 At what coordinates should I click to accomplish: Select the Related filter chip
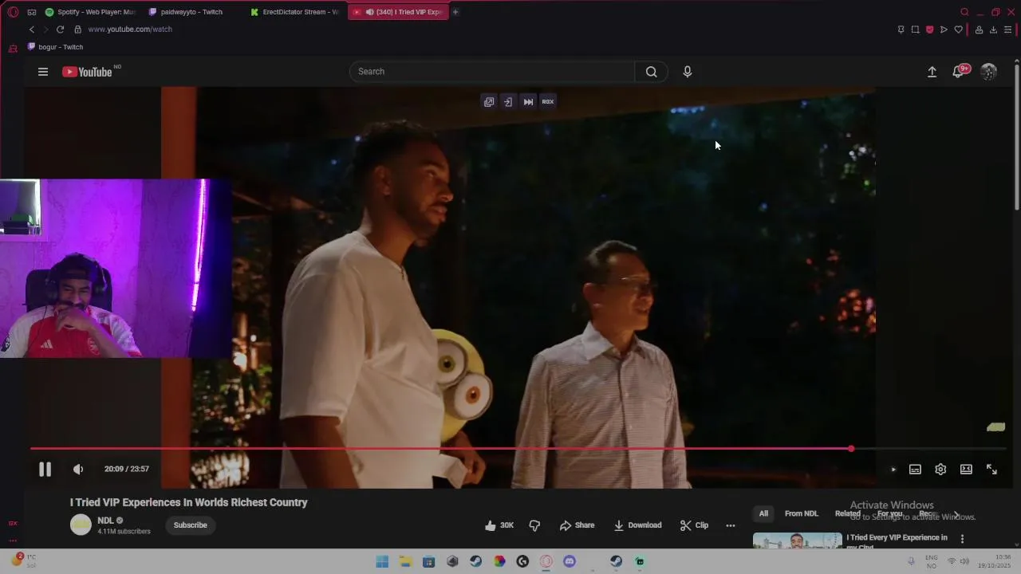coord(847,514)
